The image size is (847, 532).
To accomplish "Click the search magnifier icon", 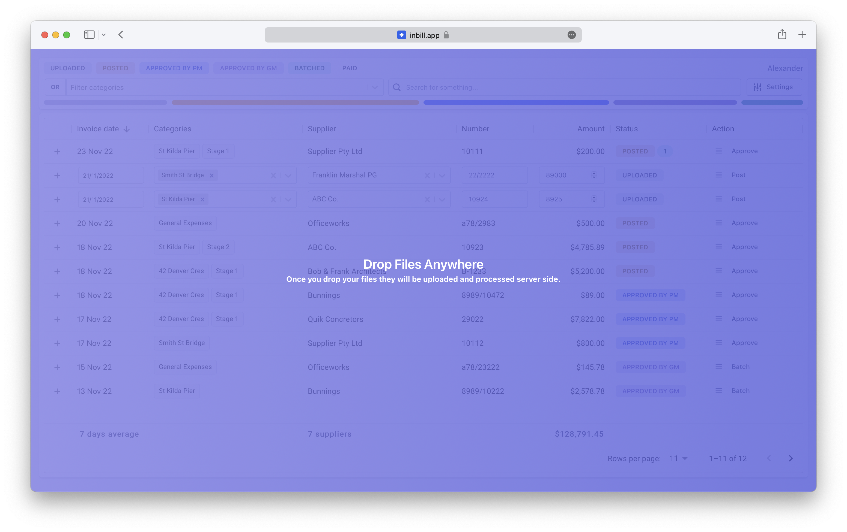I will click(397, 87).
